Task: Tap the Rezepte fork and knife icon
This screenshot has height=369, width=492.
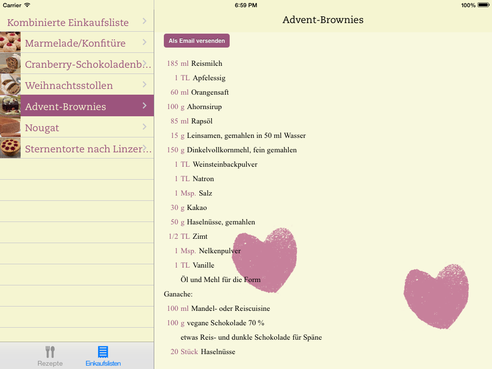Action: (x=50, y=352)
